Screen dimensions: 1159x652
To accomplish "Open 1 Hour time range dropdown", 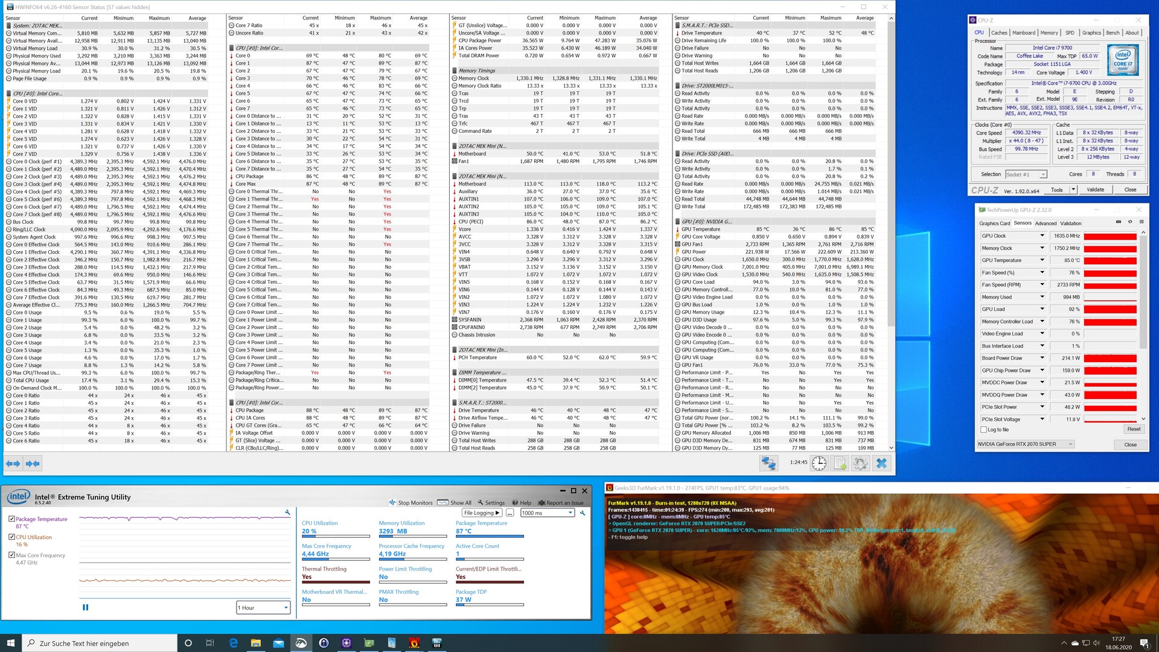I will (x=263, y=608).
